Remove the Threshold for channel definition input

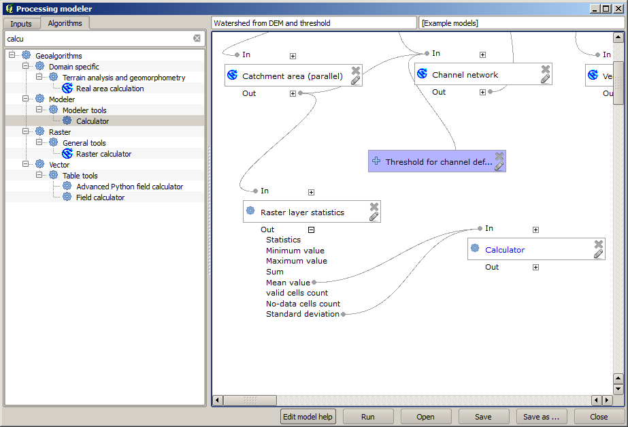[499, 155]
